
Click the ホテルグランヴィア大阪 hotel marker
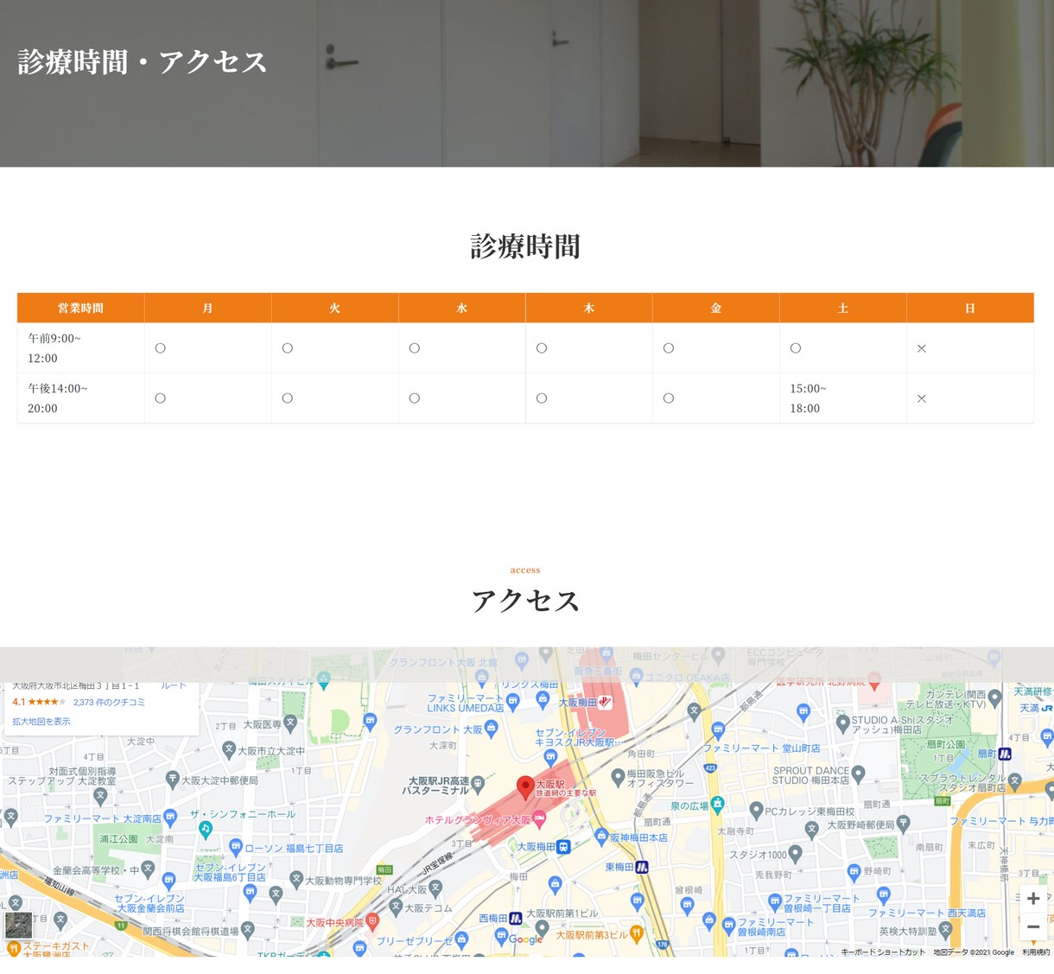coord(540,818)
